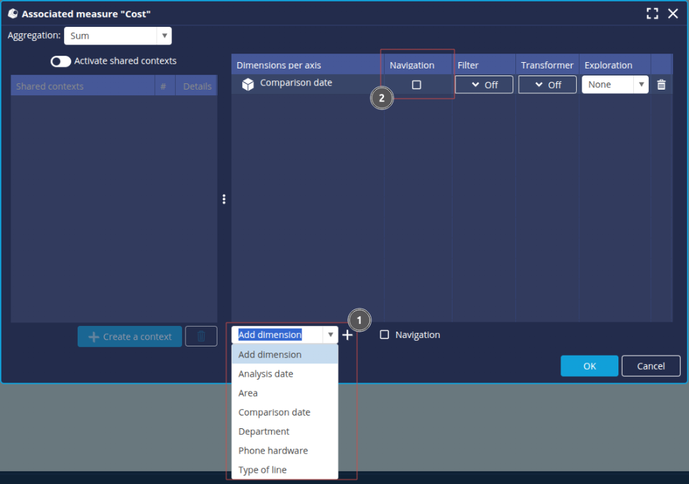Click the cube icon beside Comparison date
689x484 pixels.
point(248,84)
